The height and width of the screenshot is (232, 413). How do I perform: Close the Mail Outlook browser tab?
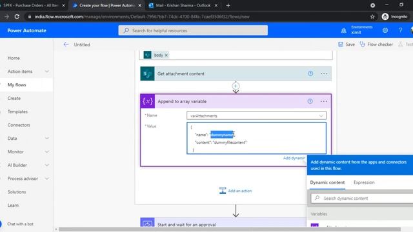point(216,5)
